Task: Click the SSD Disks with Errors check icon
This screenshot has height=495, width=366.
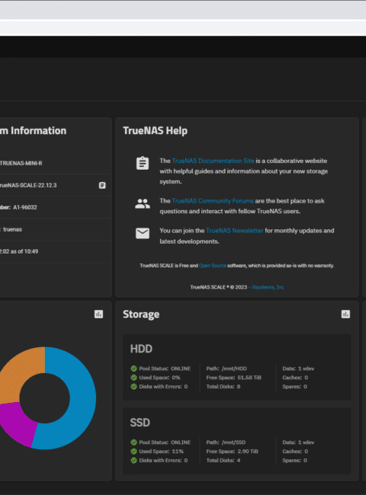Action: (x=133, y=460)
